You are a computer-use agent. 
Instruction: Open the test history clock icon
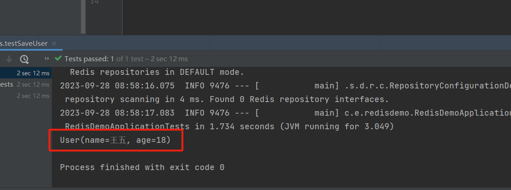click(24, 59)
